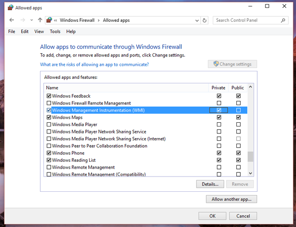Click the Change settings button

tap(232, 64)
